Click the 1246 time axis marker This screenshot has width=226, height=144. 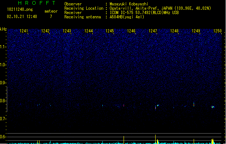point(131,31)
